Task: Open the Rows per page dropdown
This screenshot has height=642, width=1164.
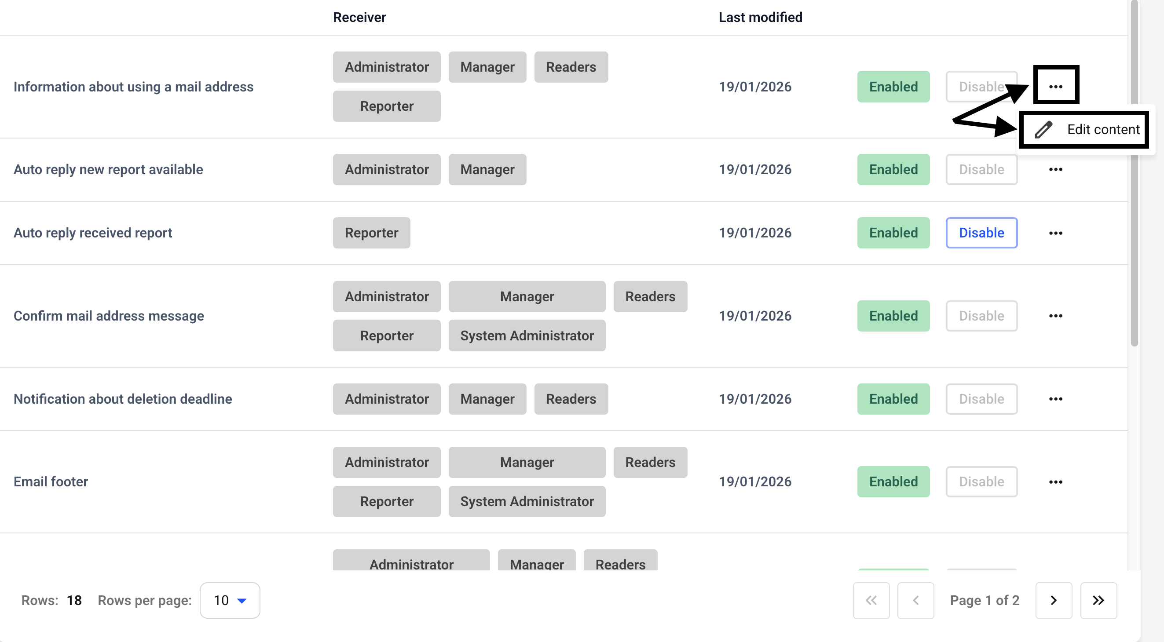Action: [x=230, y=600]
